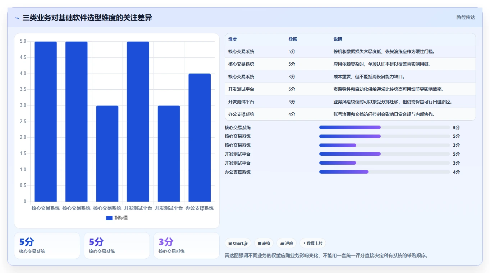Viewport: 490px width, 273px height.
Task: Click the 开发测试平台 progress bar showing 5分
Action: [385, 154]
